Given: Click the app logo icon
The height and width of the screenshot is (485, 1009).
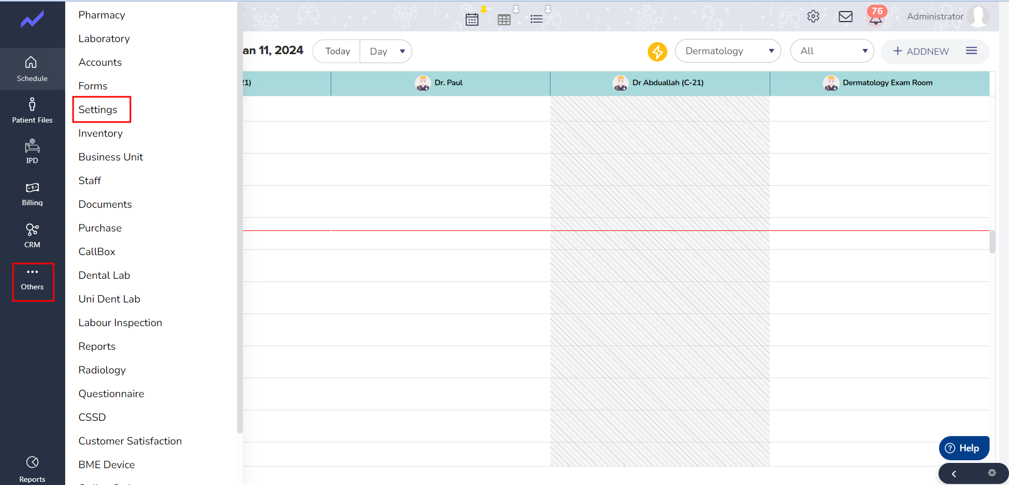Looking at the screenshot, I should pos(32,20).
